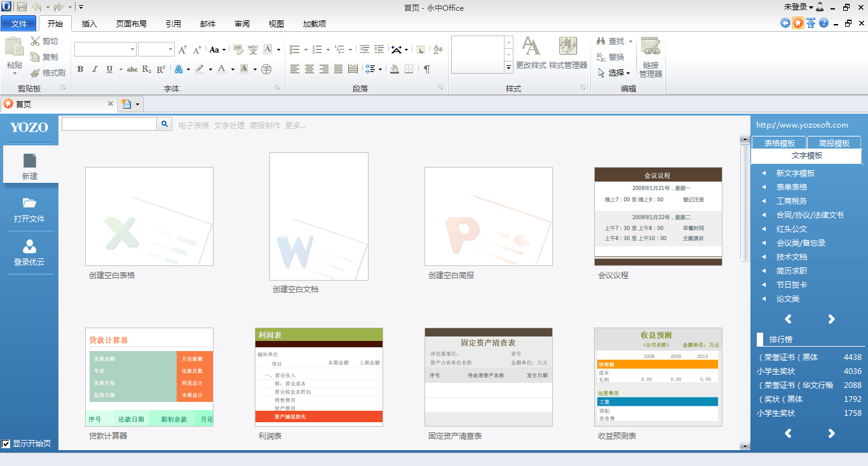Open the help question mark icon

824,23
